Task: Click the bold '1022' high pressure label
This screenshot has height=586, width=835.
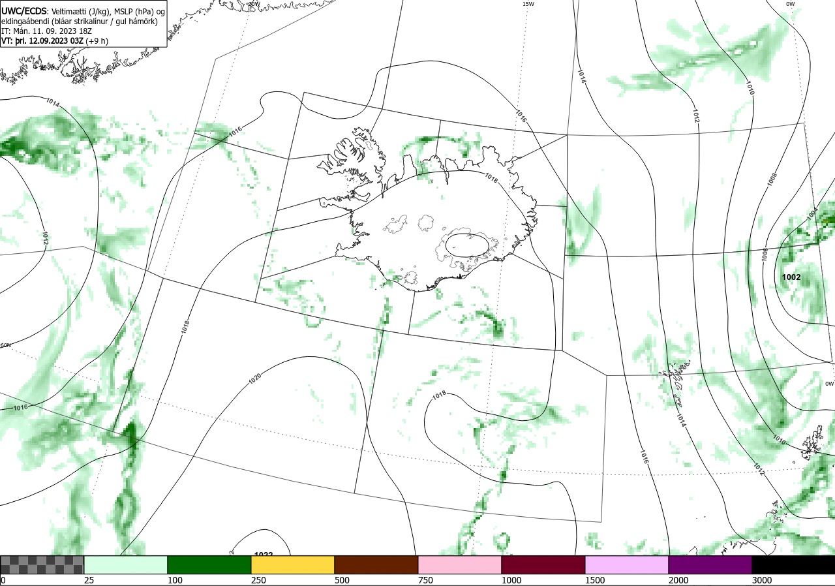Action: (263, 555)
